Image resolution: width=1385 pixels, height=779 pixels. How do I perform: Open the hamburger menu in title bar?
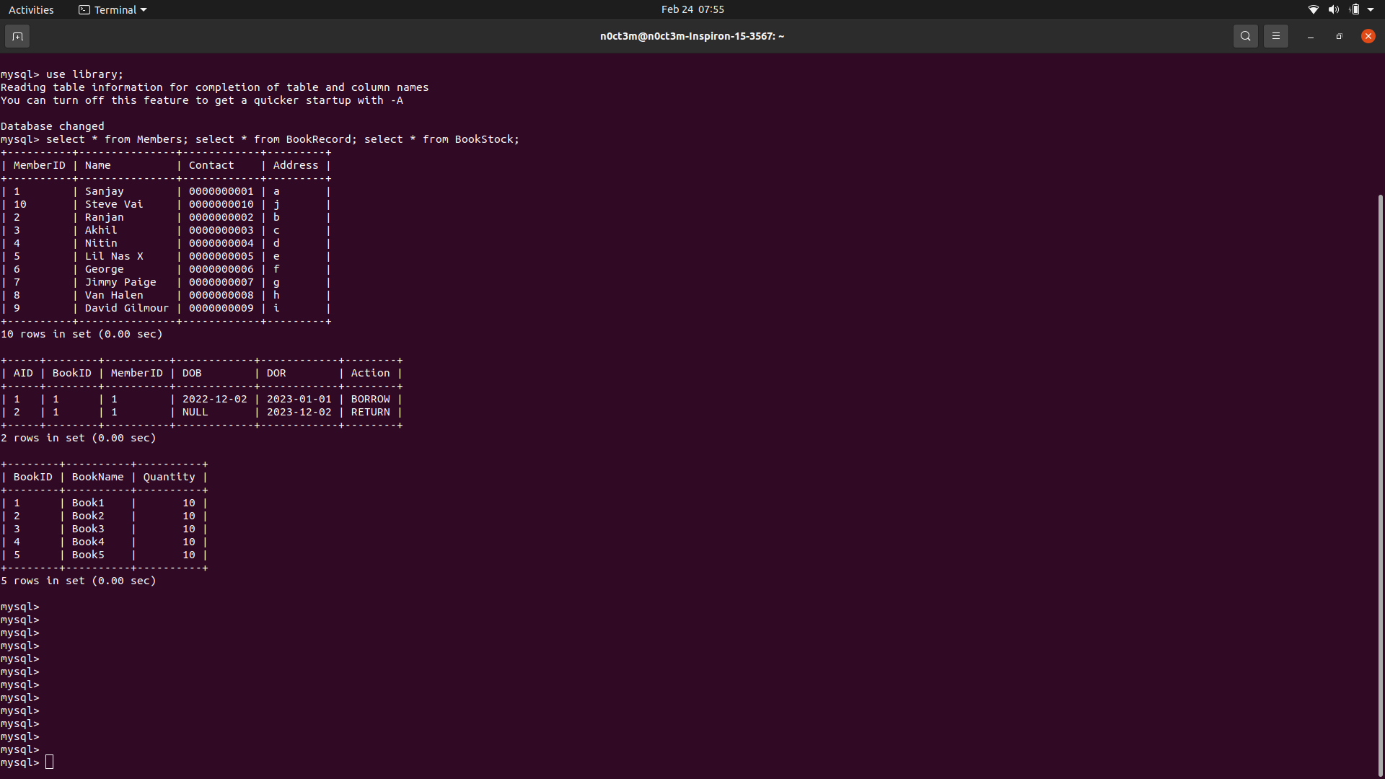coord(1275,36)
